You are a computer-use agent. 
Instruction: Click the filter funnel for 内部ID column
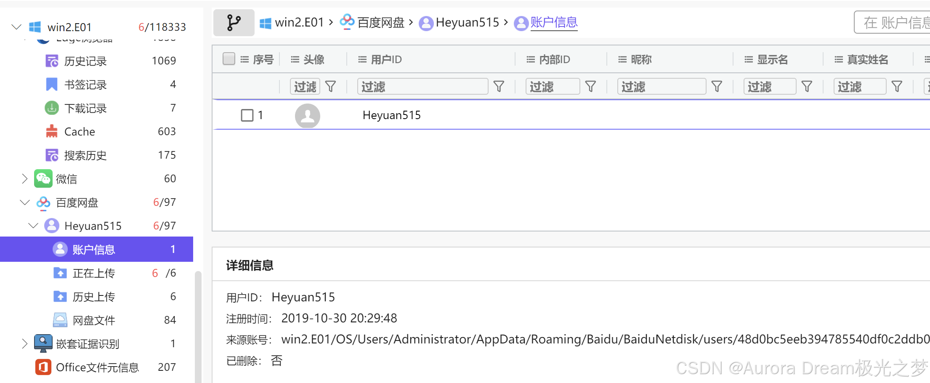click(590, 87)
